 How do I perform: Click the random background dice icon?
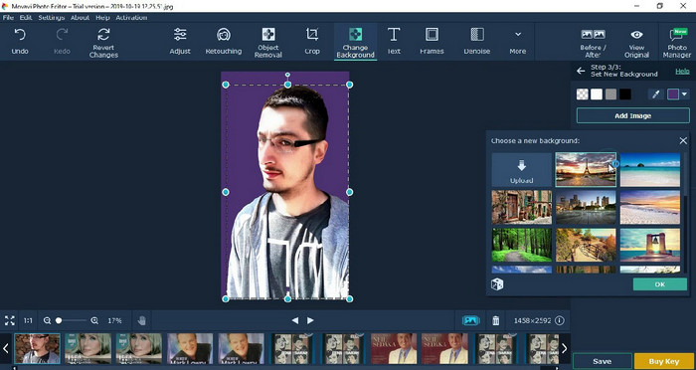[497, 284]
